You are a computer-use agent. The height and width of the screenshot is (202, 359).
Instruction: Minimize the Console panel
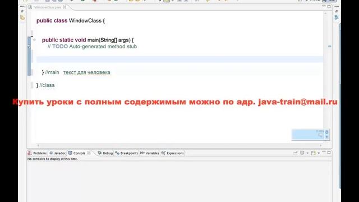[x=324, y=152]
